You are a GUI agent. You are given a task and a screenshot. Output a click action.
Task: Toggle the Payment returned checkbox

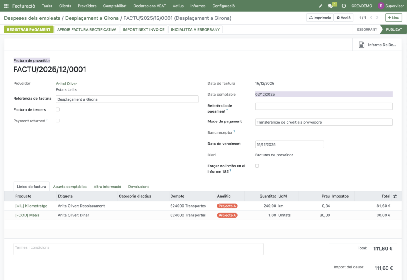pyautogui.click(x=58, y=121)
